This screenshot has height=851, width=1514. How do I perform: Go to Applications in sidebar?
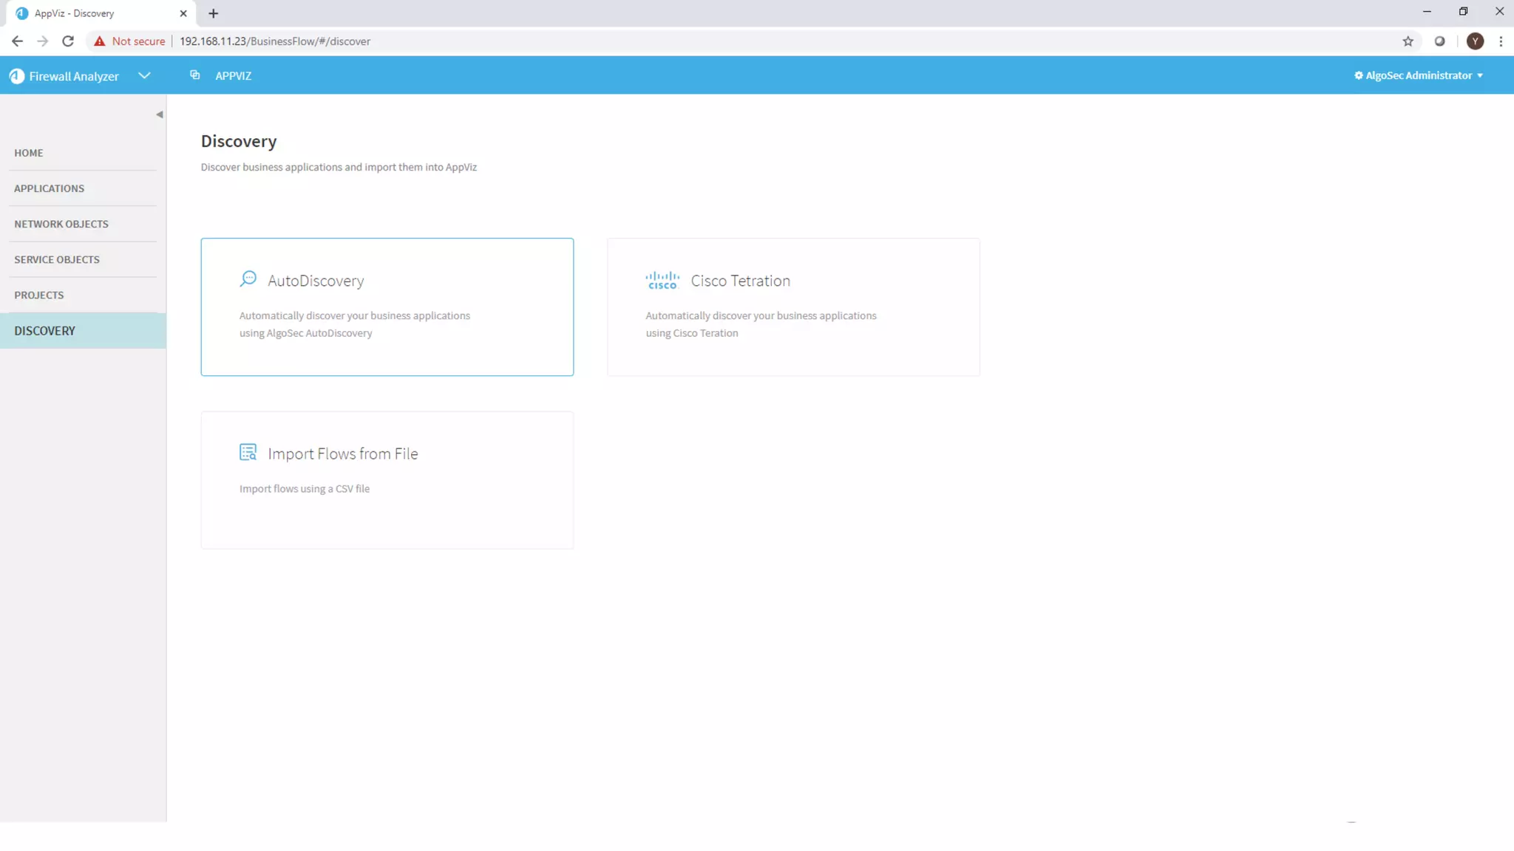(x=49, y=188)
